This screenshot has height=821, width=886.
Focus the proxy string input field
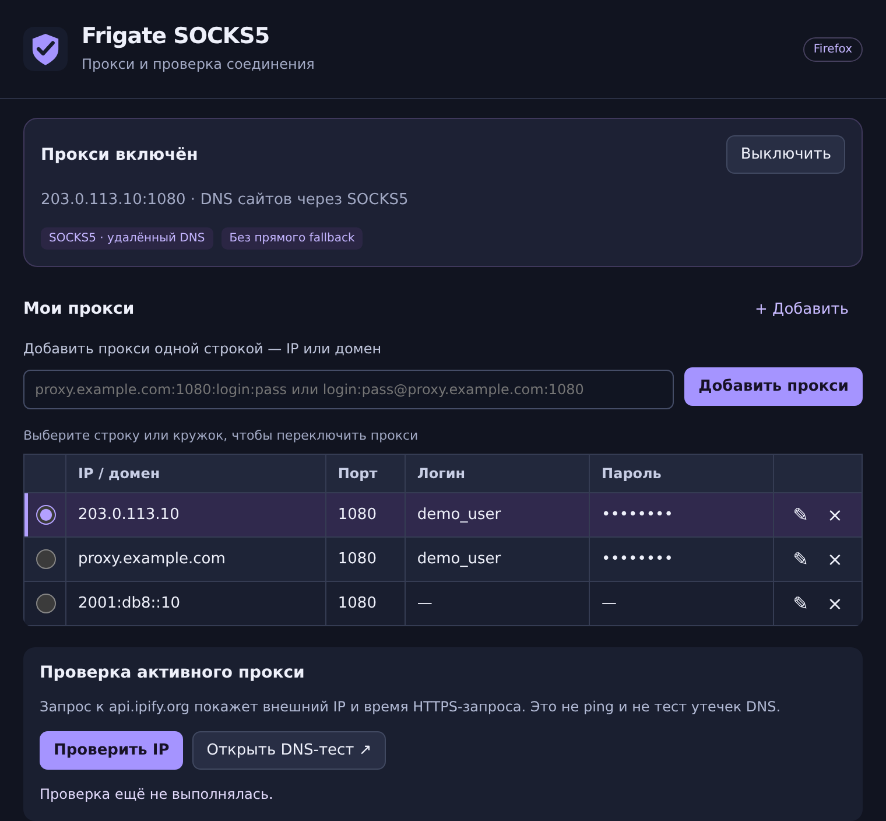tap(349, 390)
